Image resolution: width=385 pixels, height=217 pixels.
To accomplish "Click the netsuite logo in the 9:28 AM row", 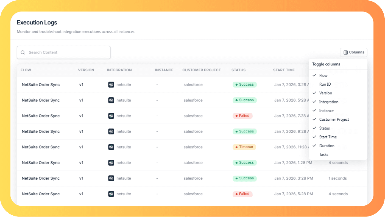I will click(x=111, y=131).
